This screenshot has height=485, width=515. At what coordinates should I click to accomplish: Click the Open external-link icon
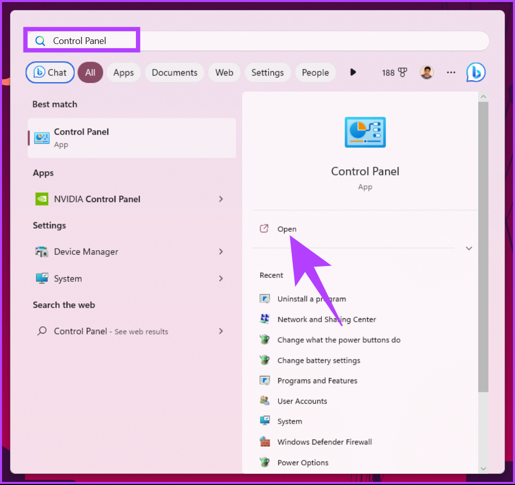264,229
